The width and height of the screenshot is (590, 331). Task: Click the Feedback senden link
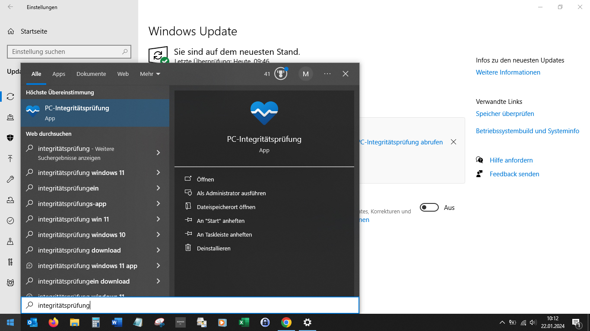(x=514, y=174)
